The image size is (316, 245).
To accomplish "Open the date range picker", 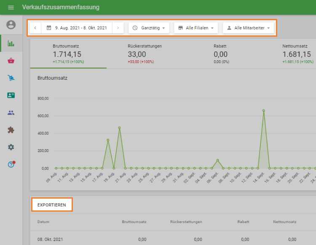I will [77, 28].
